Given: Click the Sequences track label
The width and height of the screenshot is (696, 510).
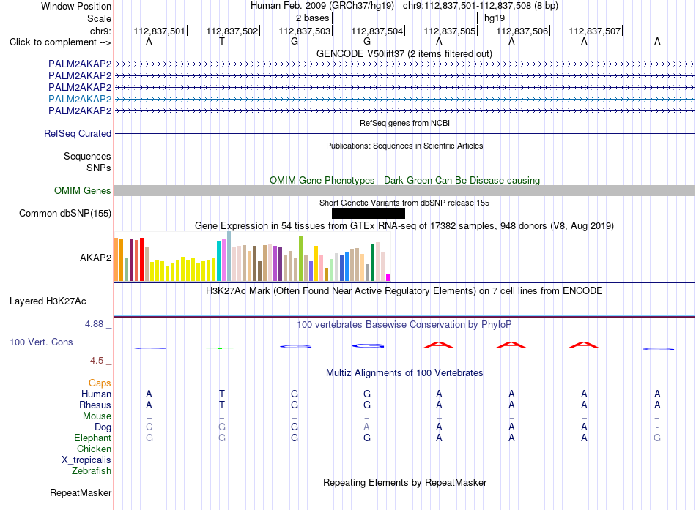Looking at the screenshot, I should 87,156.
